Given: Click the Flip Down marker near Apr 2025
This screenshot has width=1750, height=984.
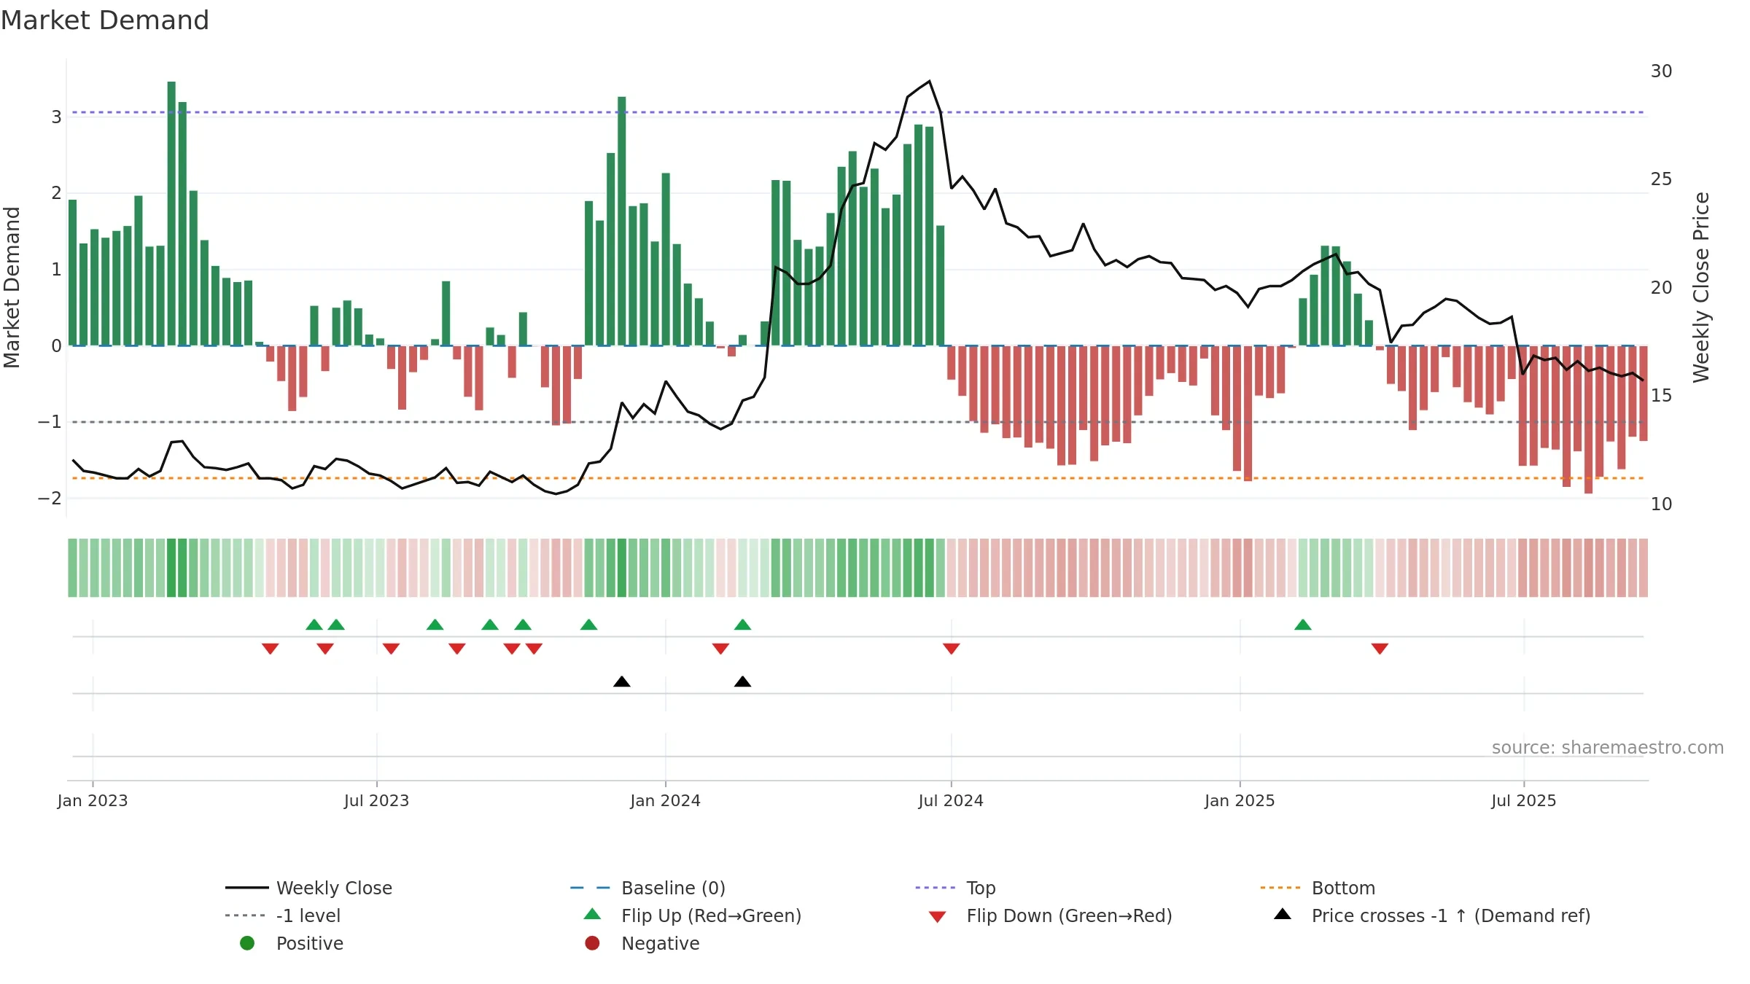Looking at the screenshot, I should (1380, 649).
